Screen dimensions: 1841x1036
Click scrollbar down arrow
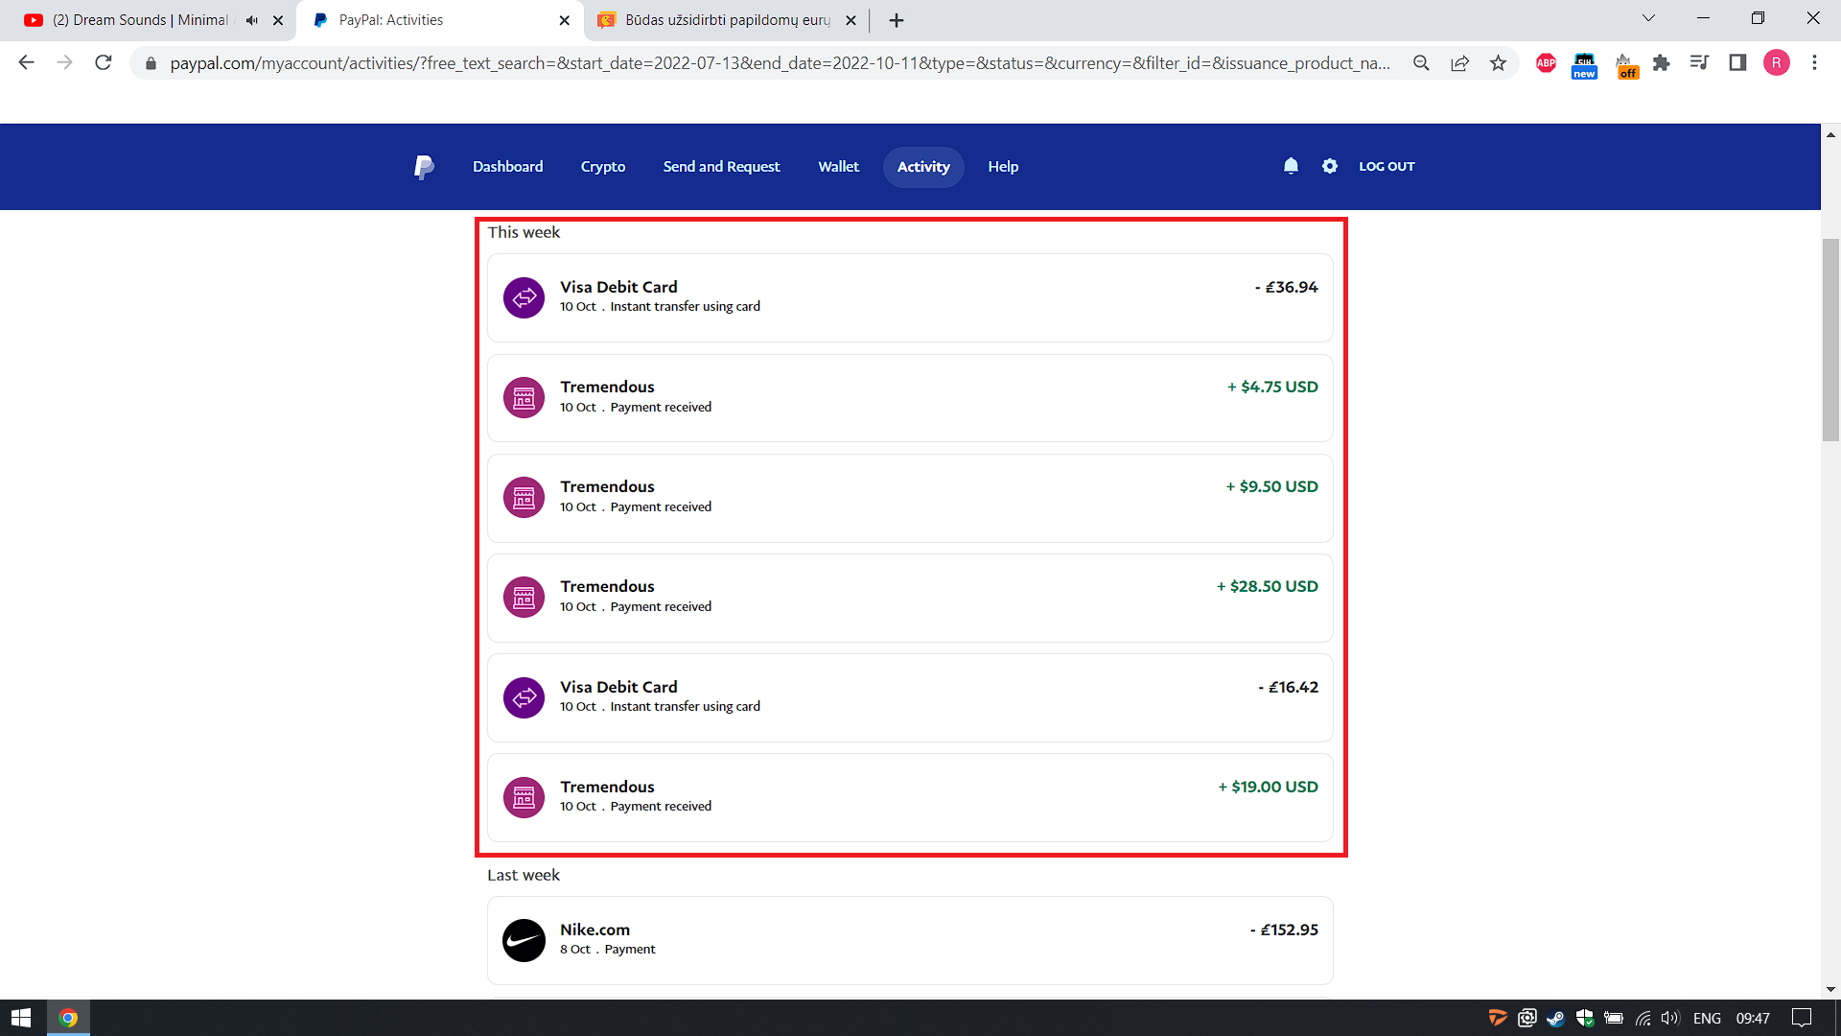pyautogui.click(x=1830, y=989)
